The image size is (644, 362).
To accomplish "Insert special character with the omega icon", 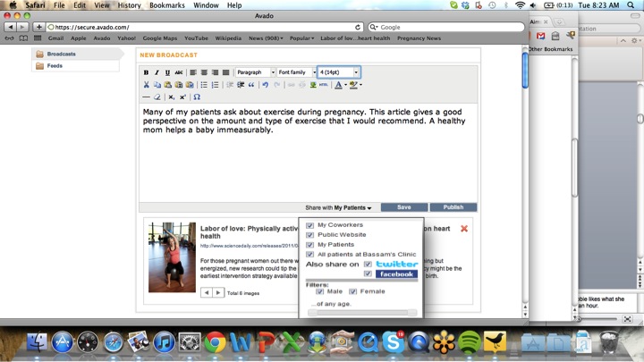I will tap(197, 97).
